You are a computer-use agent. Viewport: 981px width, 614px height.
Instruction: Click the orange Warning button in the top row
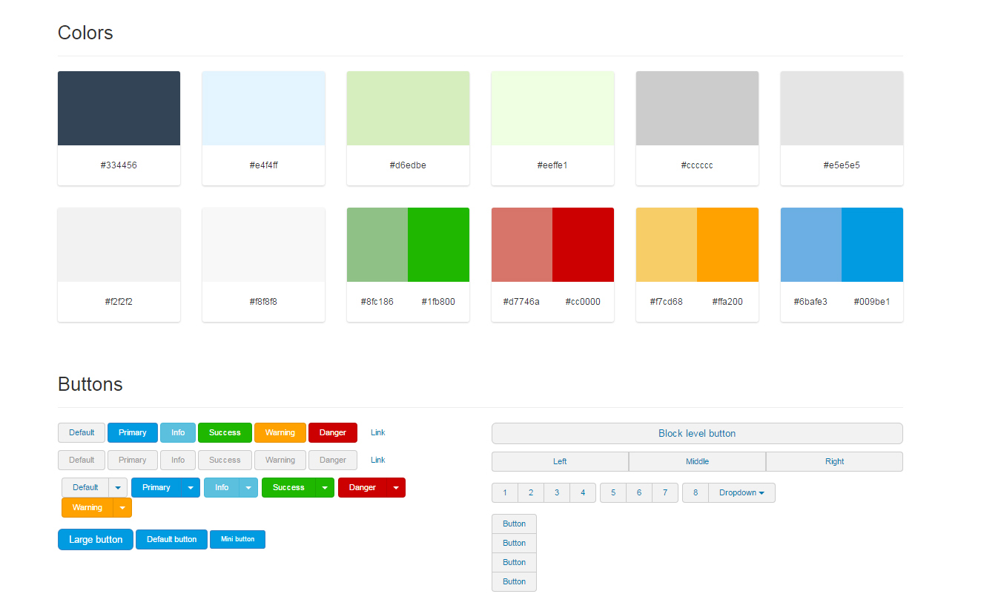280,433
